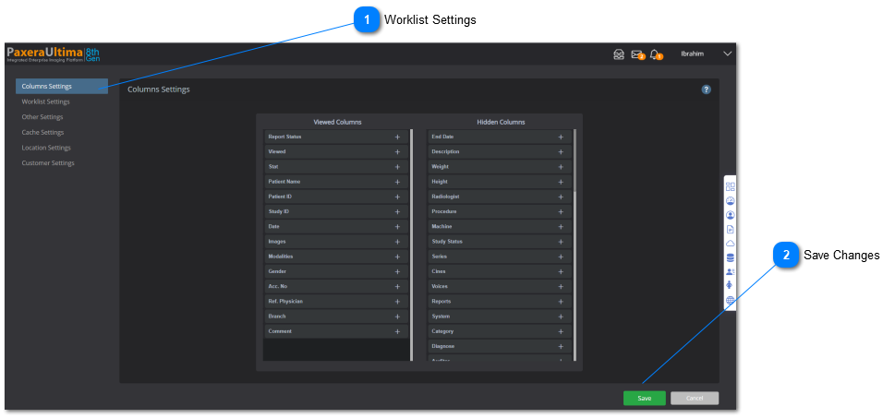Select the Images column item
The height and width of the screenshot is (418, 895).
[335, 242]
